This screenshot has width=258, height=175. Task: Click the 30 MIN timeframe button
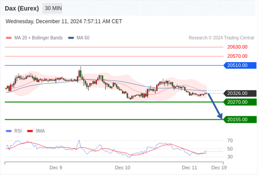[x=52, y=8]
